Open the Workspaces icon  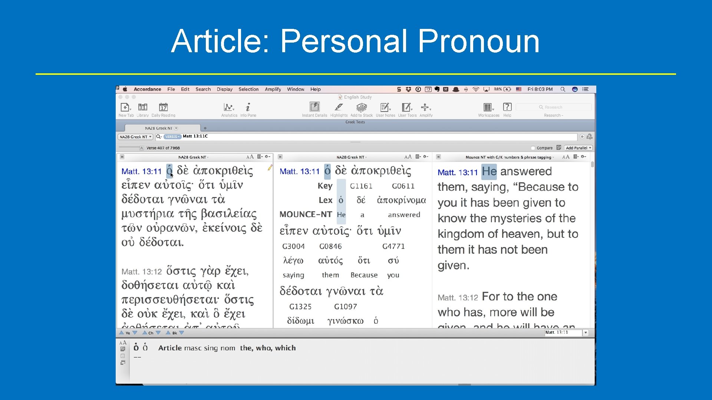pos(488,107)
